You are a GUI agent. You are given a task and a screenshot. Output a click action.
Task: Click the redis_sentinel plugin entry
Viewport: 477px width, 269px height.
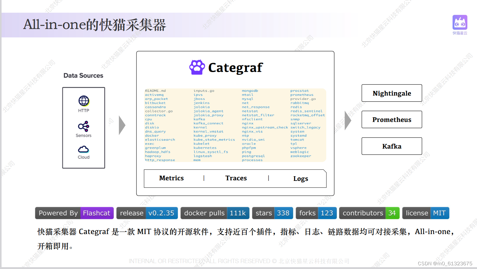[x=306, y=111]
